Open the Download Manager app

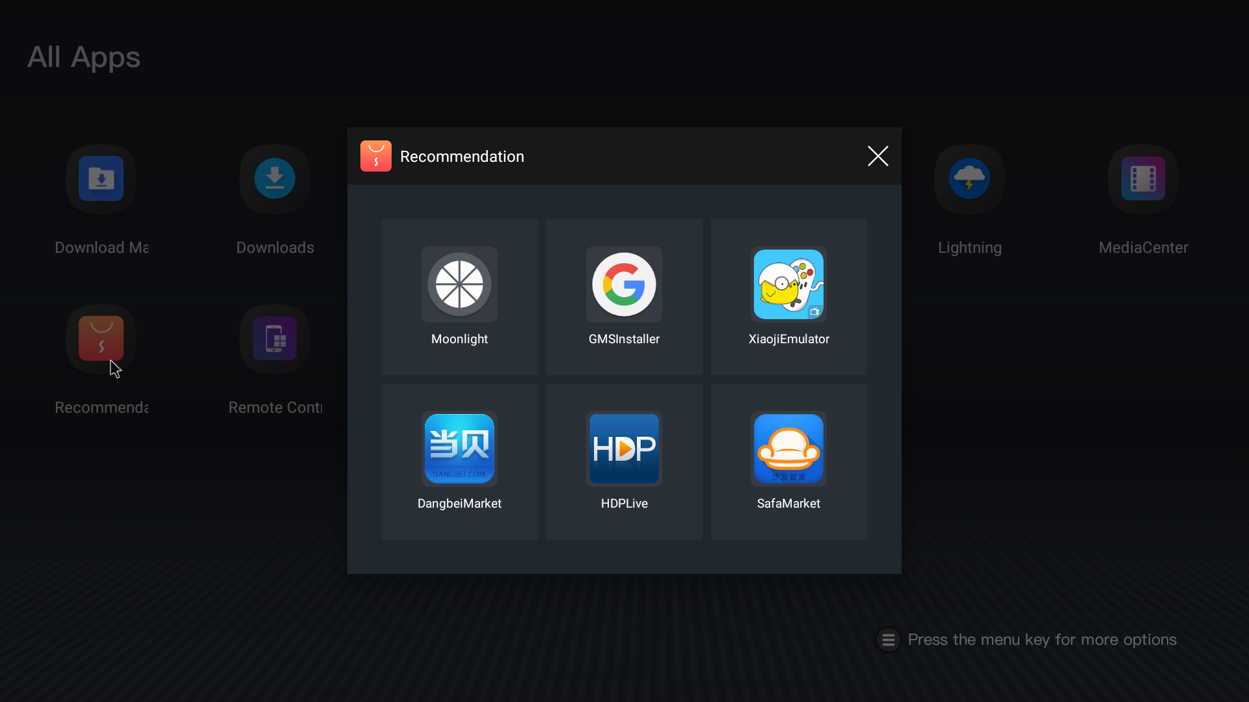tap(101, 179)
